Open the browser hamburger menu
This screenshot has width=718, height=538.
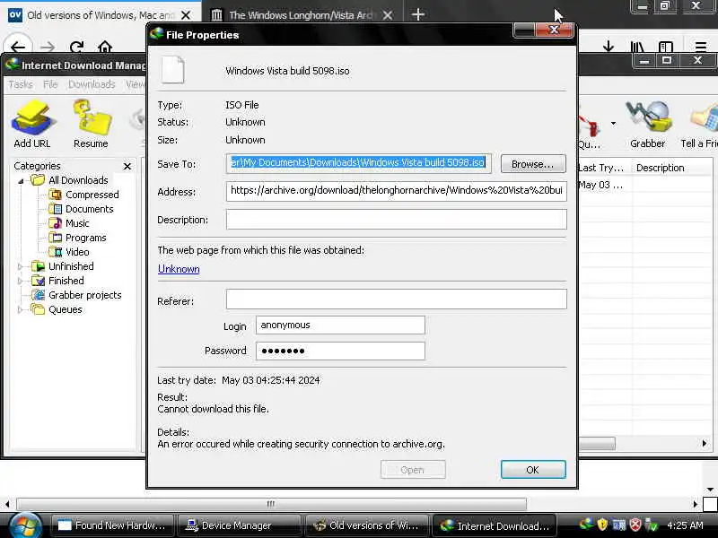[x=701, y=47]
